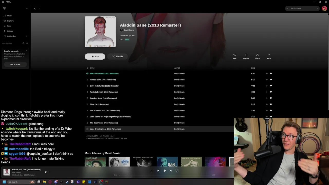The image size is (329, 185).
Task: Add Time to playlist via plus icon
Action: (267, 104)
